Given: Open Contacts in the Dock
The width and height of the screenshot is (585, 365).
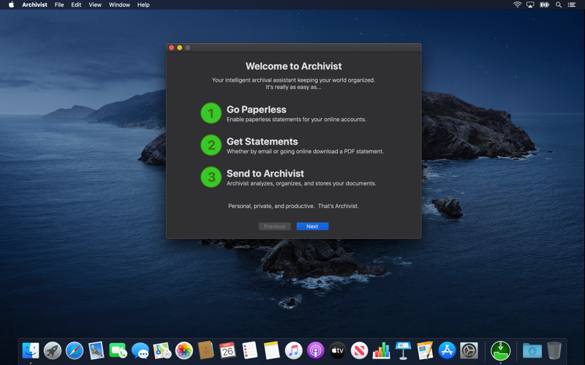Looking at the screenshot, I should pos(206,350).
